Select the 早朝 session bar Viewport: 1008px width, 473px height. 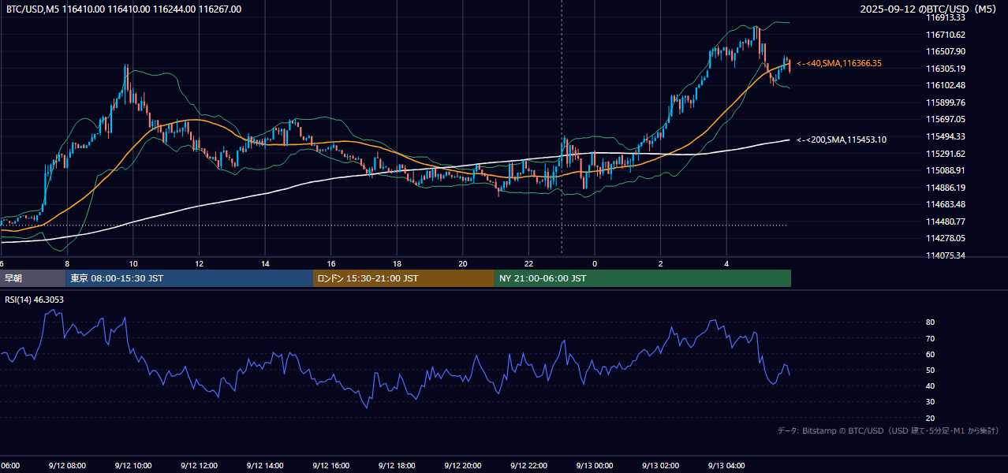tap(32, 278)
